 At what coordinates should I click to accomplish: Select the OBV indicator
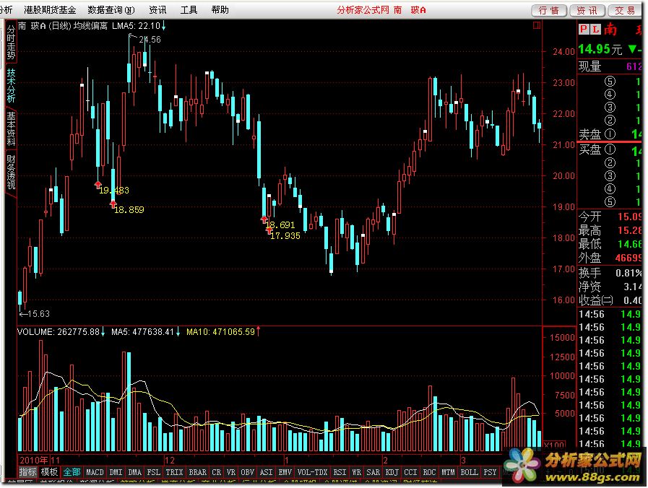(247, 472)
